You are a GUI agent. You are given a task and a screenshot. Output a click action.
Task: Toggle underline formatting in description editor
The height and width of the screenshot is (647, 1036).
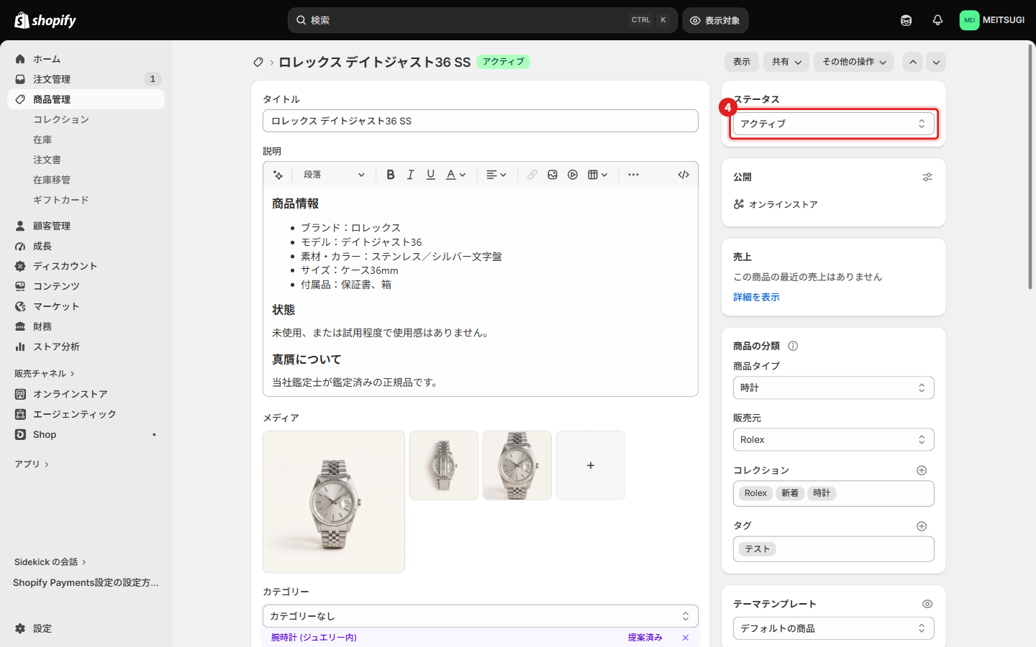431,175
